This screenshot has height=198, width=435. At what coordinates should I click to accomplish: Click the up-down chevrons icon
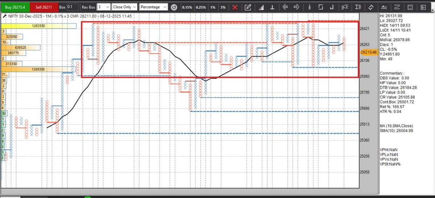[371, 7]
